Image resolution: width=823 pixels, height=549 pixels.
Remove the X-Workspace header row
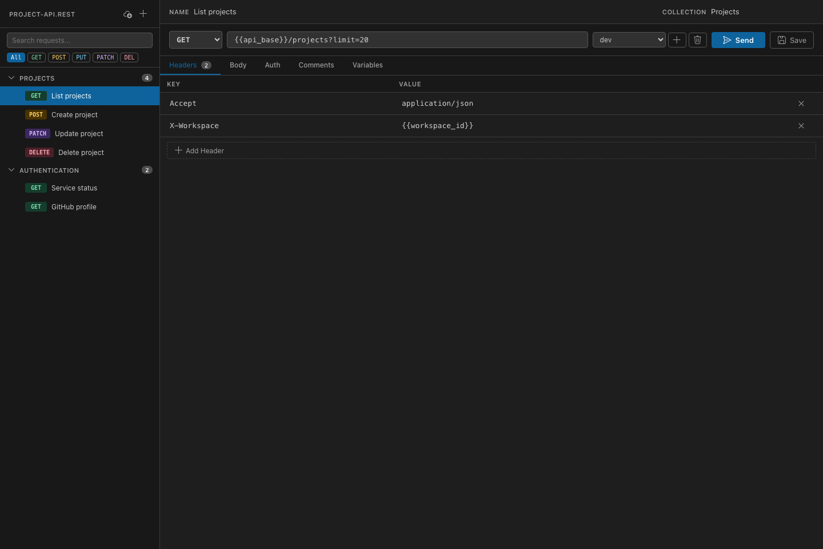(801, 126)
